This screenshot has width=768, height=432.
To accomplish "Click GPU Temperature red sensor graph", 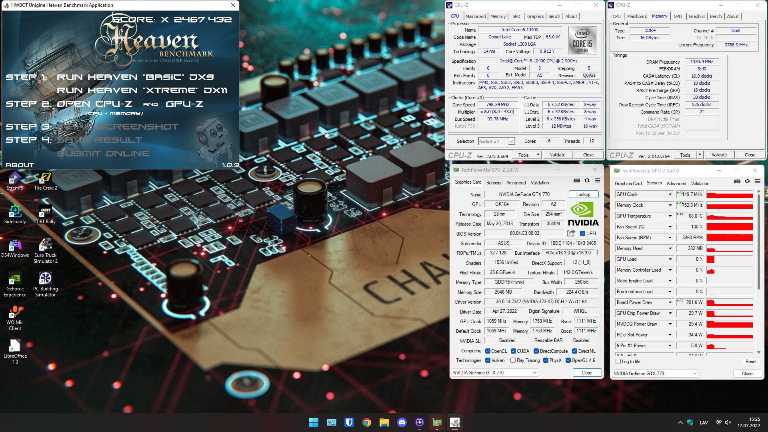I will click(730, 216).
